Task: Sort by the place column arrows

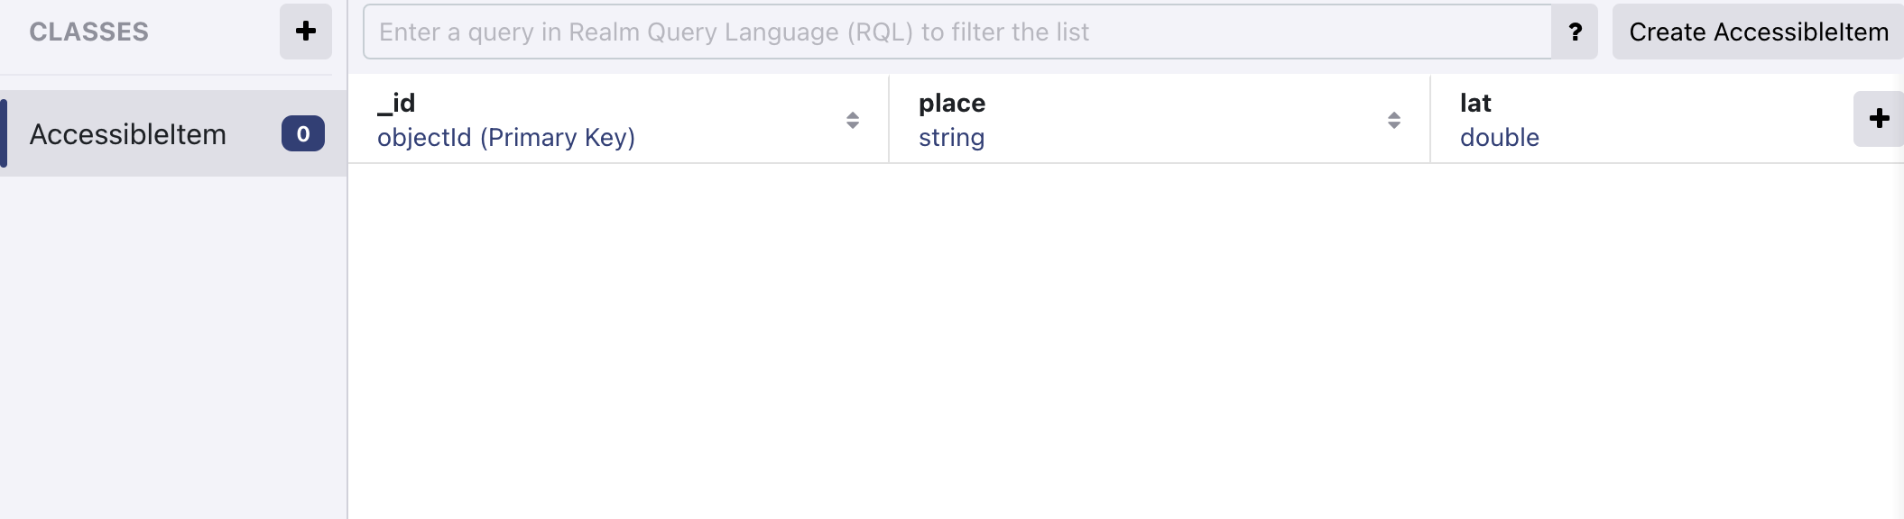Action: (x=1394, y=120)
